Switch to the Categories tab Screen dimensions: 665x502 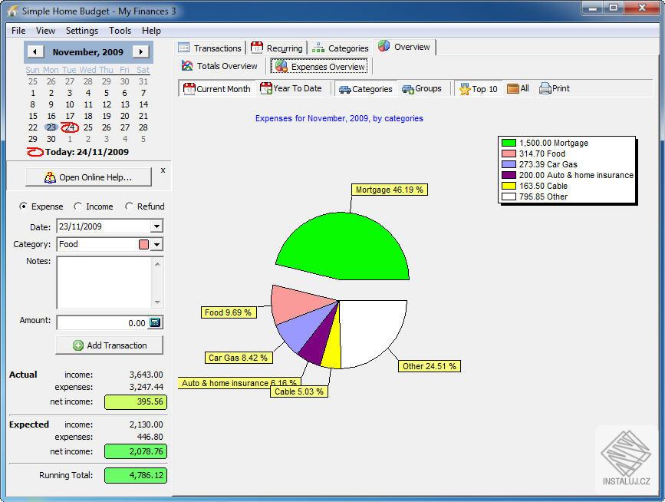point(340,48)
